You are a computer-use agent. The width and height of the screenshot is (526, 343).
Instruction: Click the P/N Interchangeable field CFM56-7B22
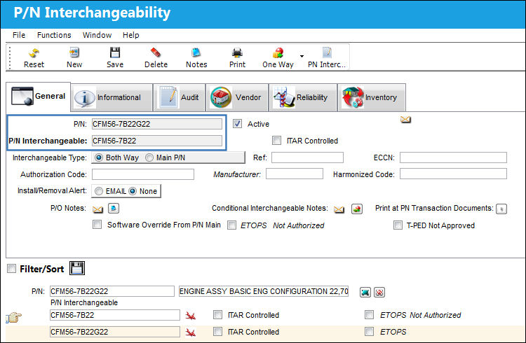tap(156, 141)
